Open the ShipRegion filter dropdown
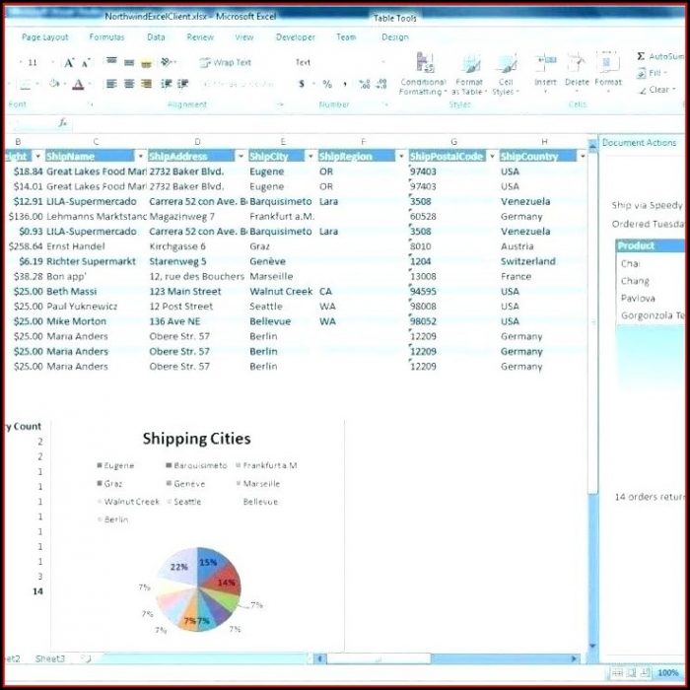 pyautogui.click(x=401, y=156)
